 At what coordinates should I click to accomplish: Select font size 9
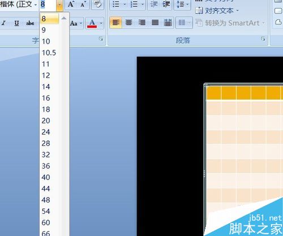click(49, 30)
